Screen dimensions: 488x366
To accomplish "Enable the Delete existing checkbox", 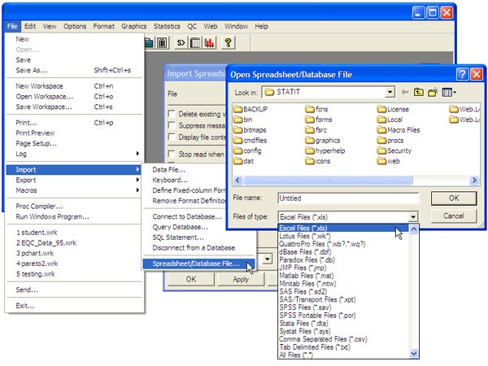I will coord(172,114).
